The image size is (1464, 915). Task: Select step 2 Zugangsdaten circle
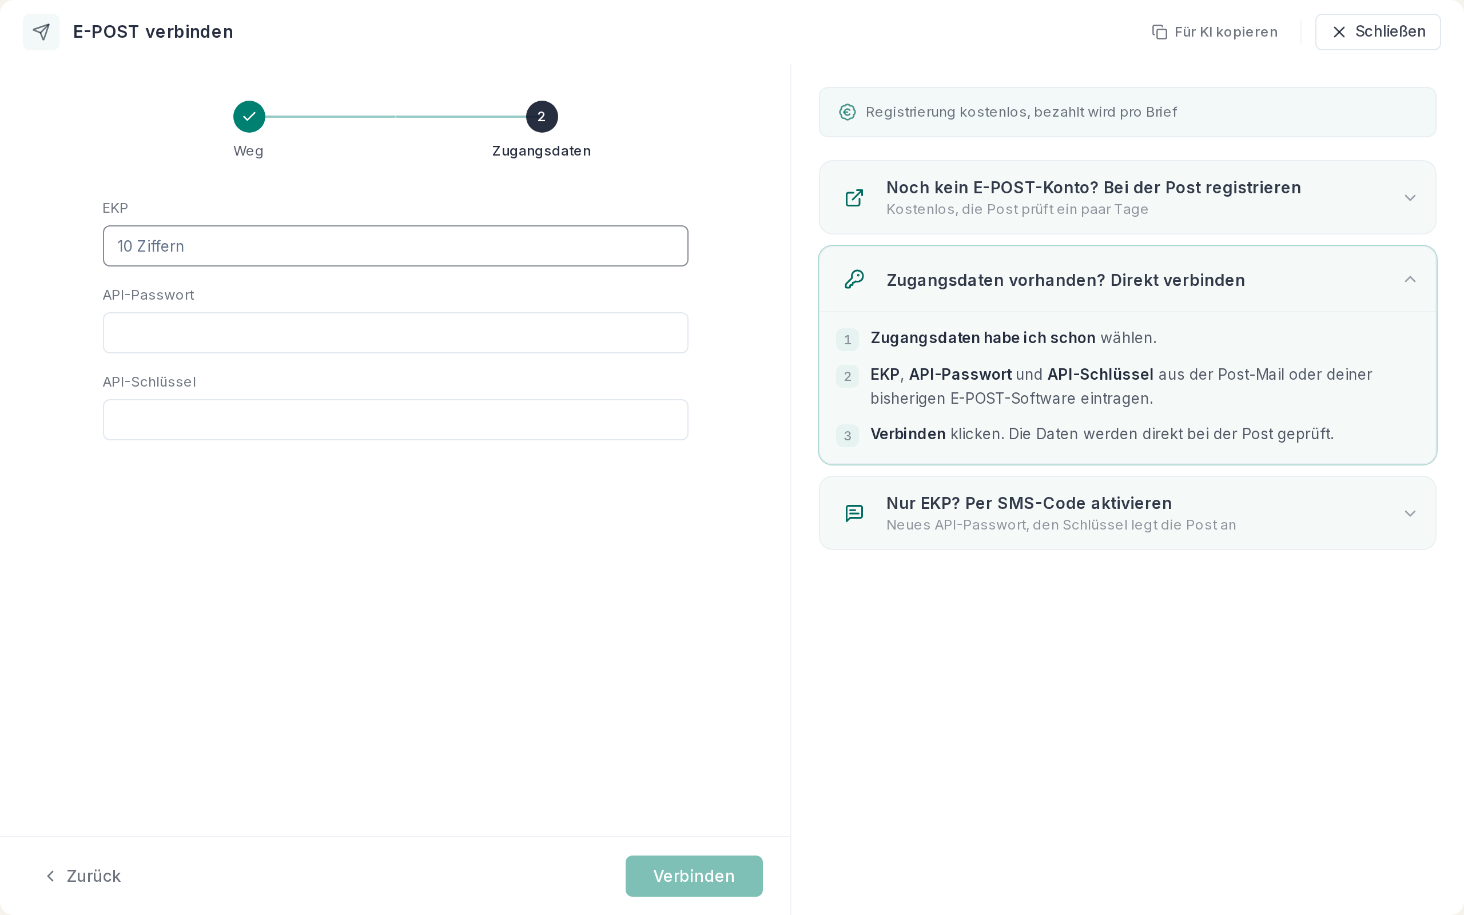(542, 116)
